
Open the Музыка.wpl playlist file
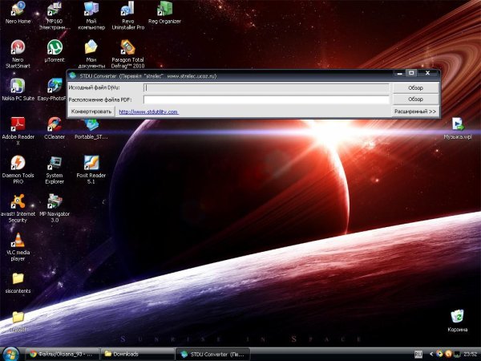click(458, 128)
